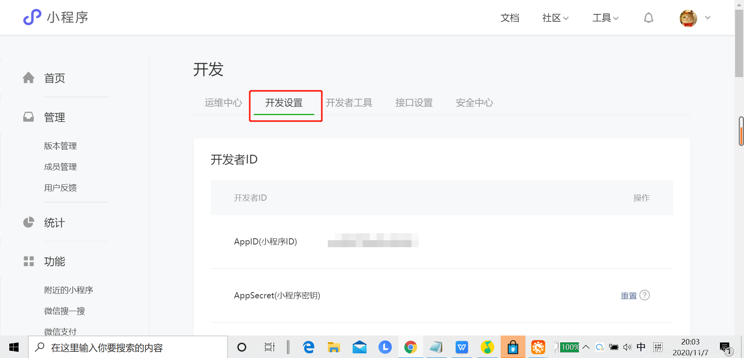The width and height of the screenshot is (744, 358).
Task: Click the 首页 home sidebar icon
Action: pos(29,77)
